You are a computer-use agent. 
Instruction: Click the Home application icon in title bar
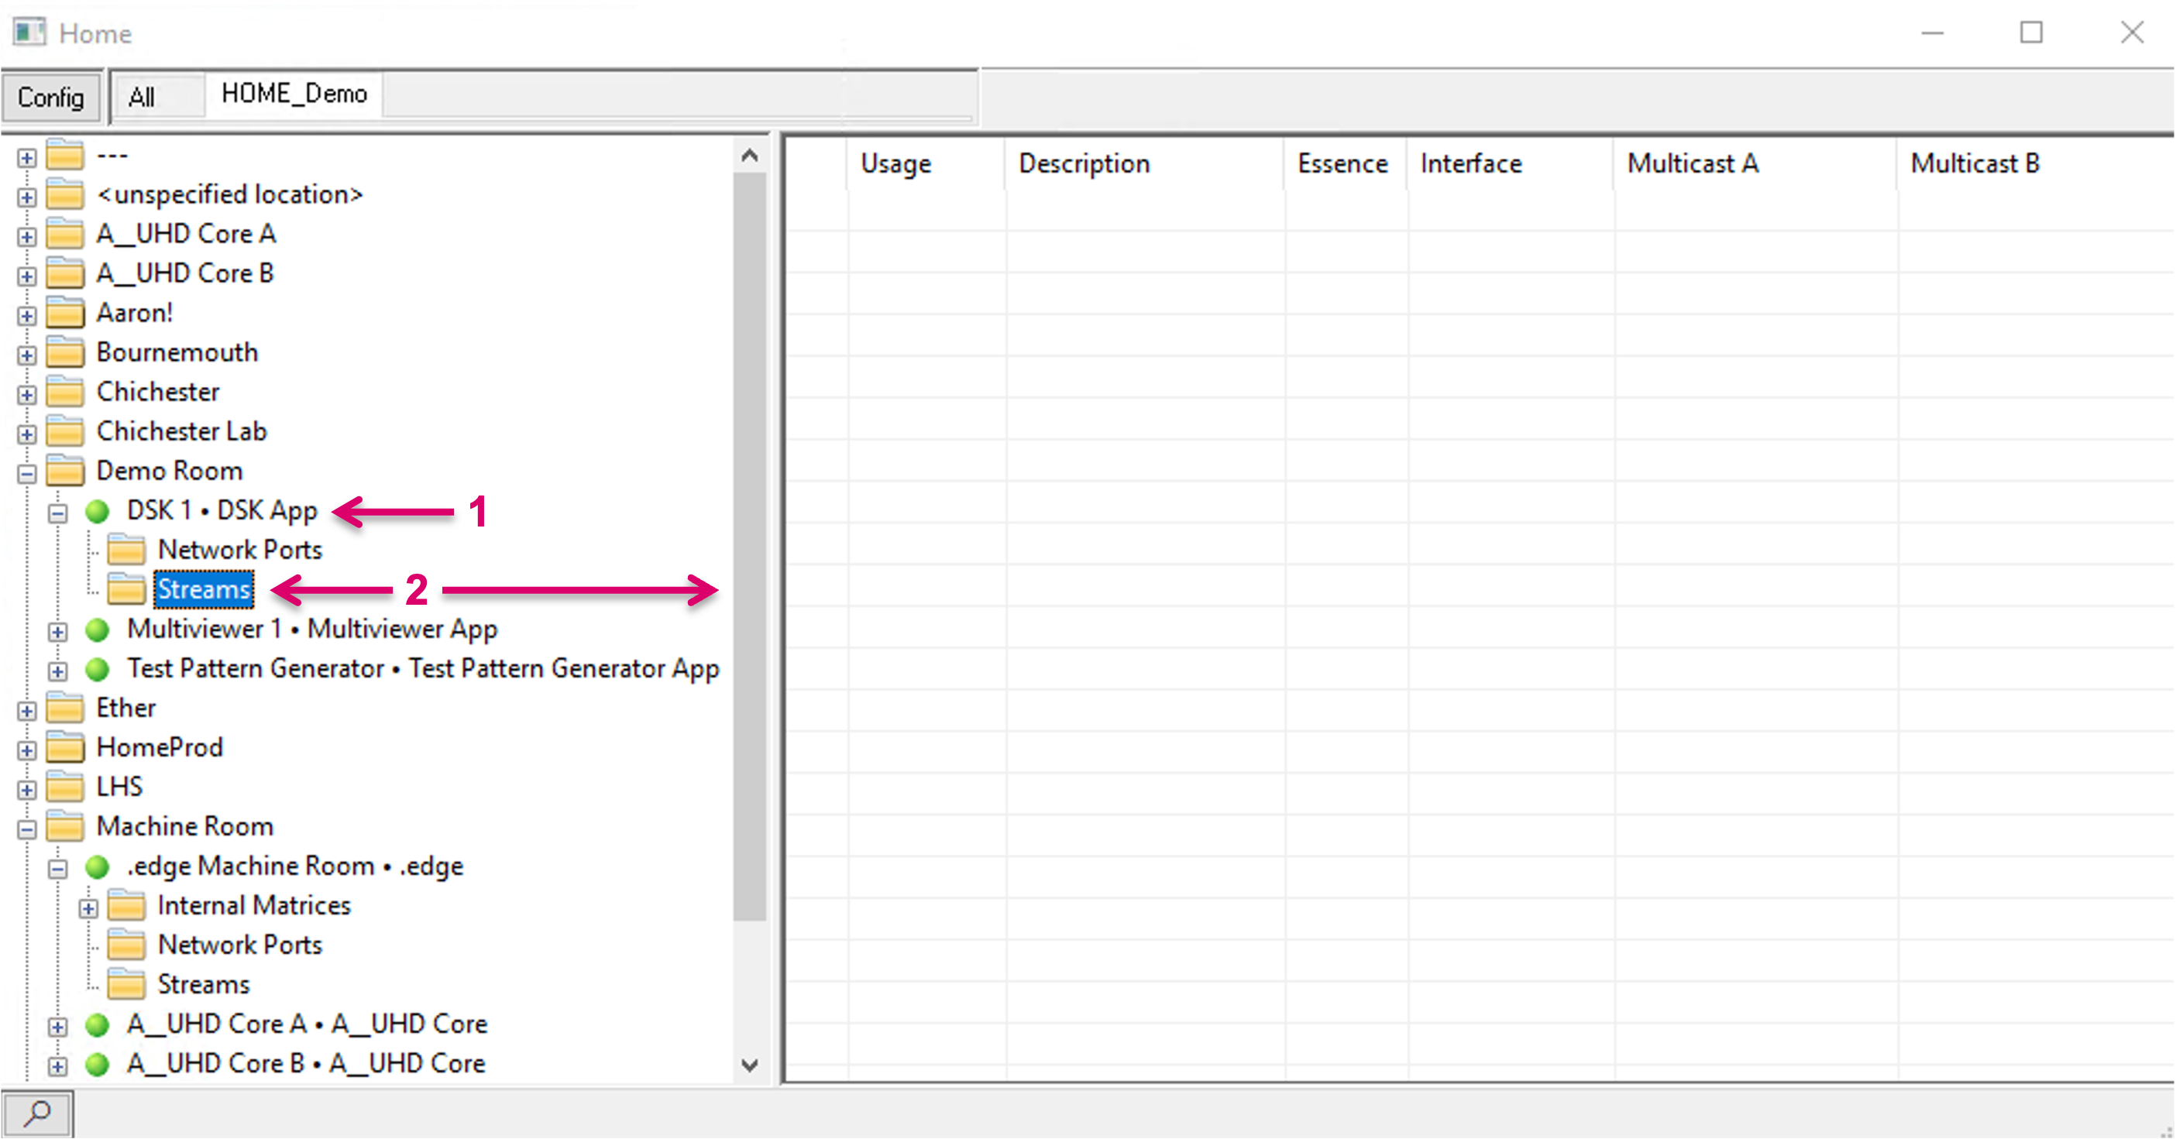(x=30, y=32)
